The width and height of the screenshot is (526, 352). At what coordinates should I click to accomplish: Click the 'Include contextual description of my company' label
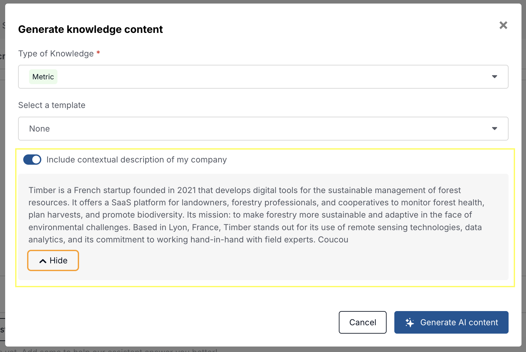137,160
